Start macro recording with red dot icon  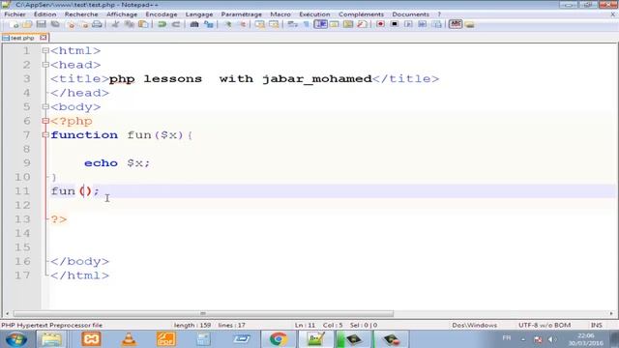[380, 24]
